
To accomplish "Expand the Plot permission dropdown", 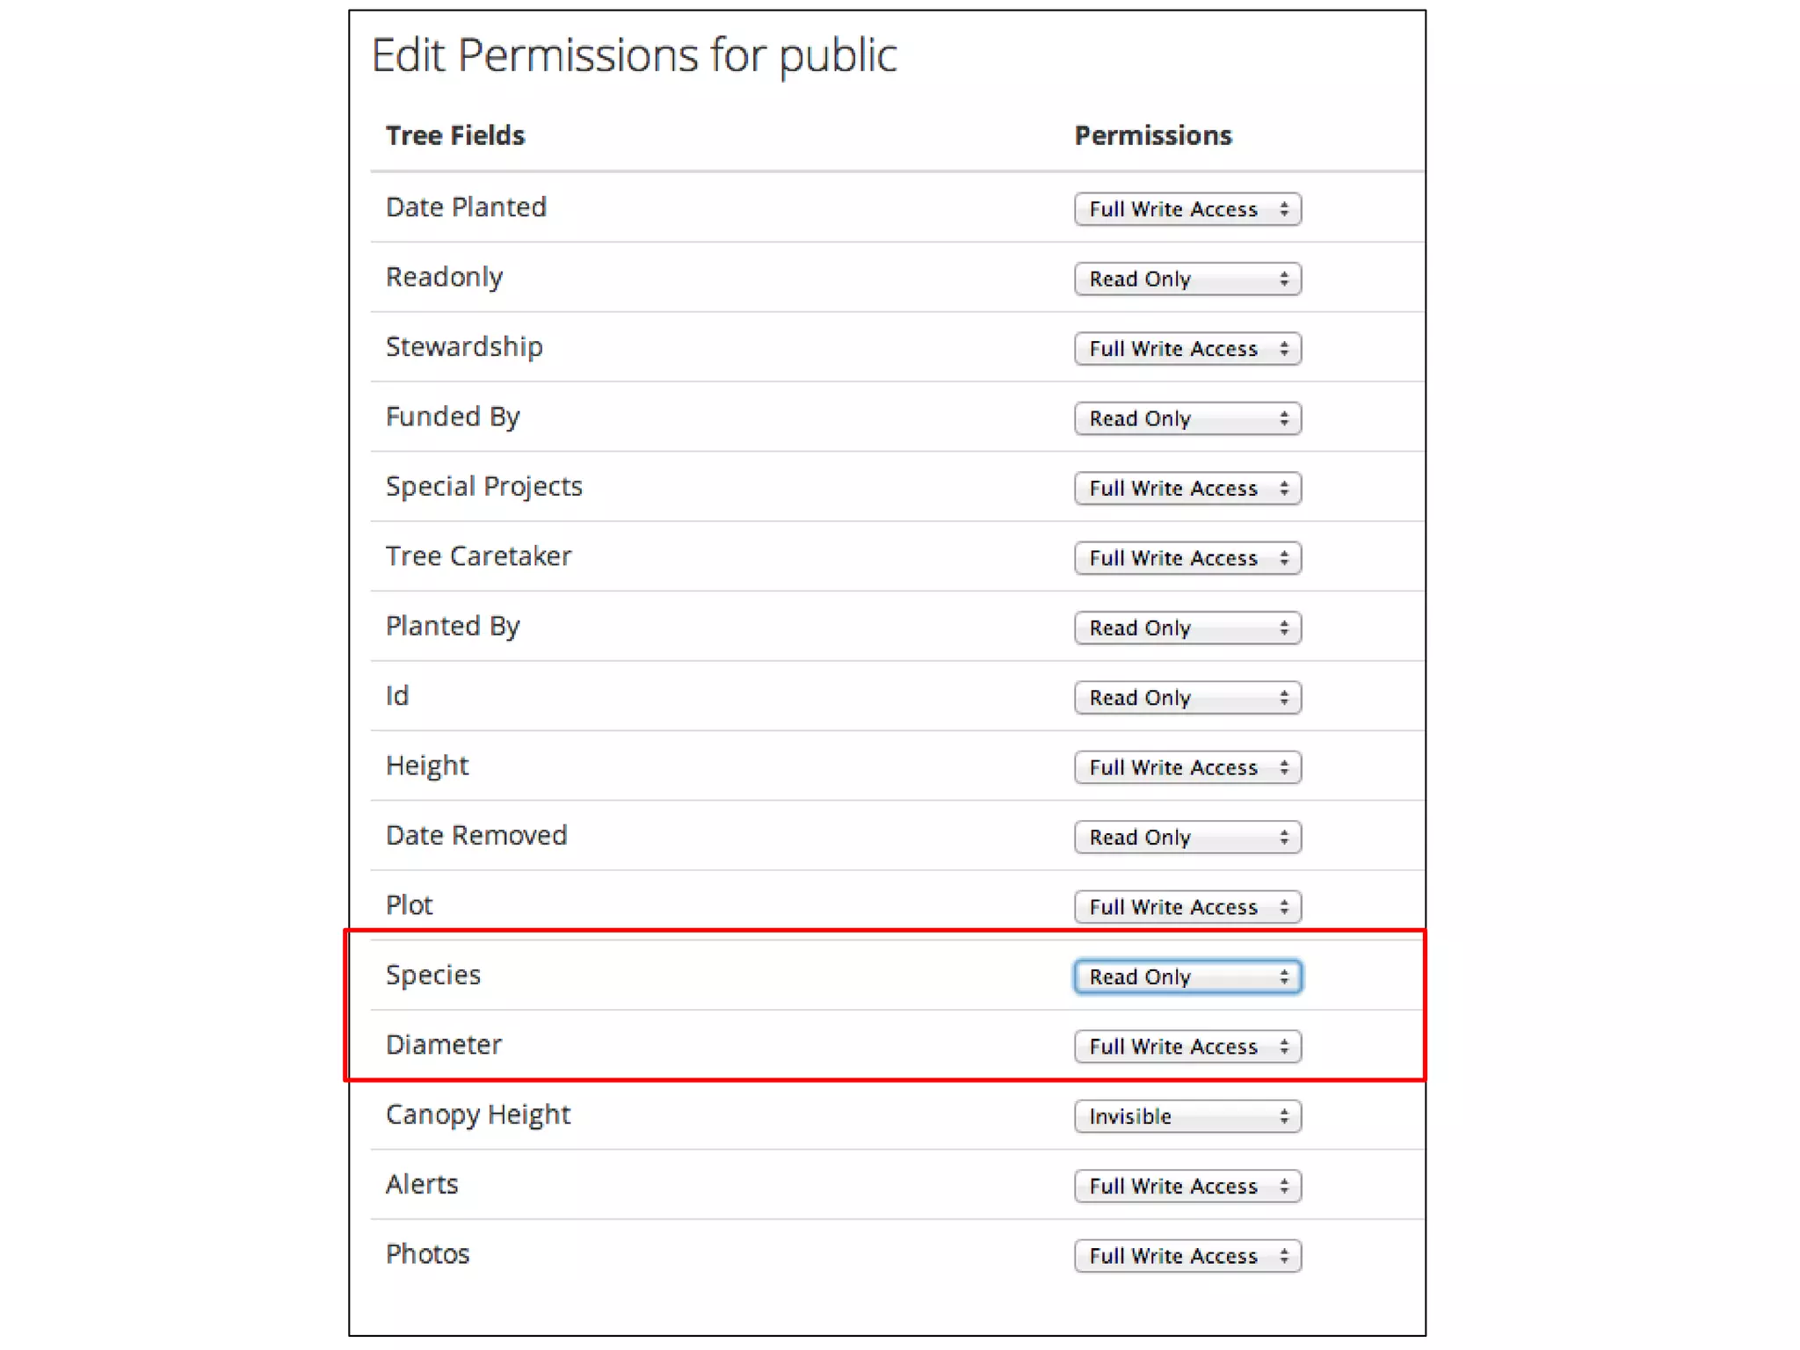I will (x=1187, y=907).
